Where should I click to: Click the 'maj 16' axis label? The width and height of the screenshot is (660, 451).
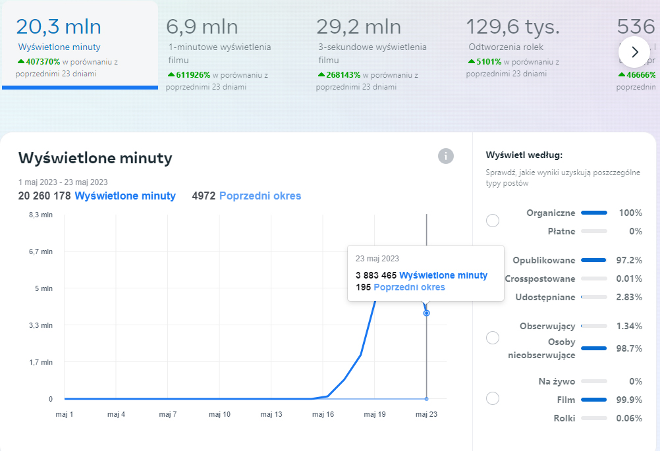point(323,414)
